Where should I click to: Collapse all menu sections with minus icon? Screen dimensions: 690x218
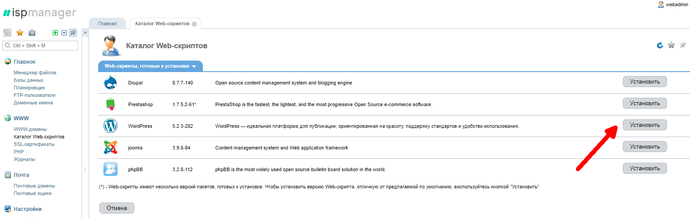pyautogui.click(x=64, y=33)
